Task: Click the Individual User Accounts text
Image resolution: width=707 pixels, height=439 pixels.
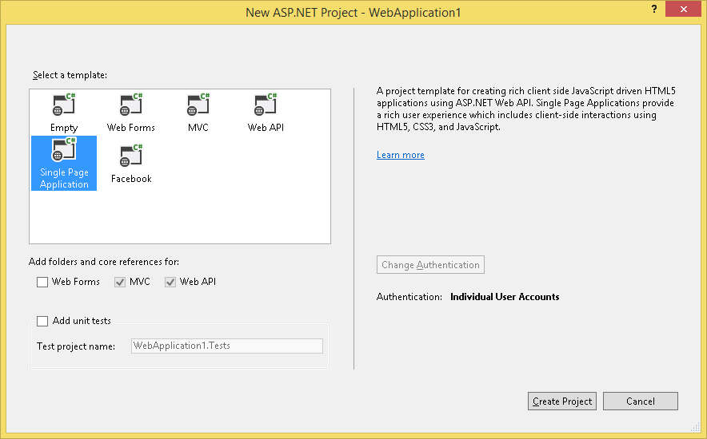Action: point(505,297)
